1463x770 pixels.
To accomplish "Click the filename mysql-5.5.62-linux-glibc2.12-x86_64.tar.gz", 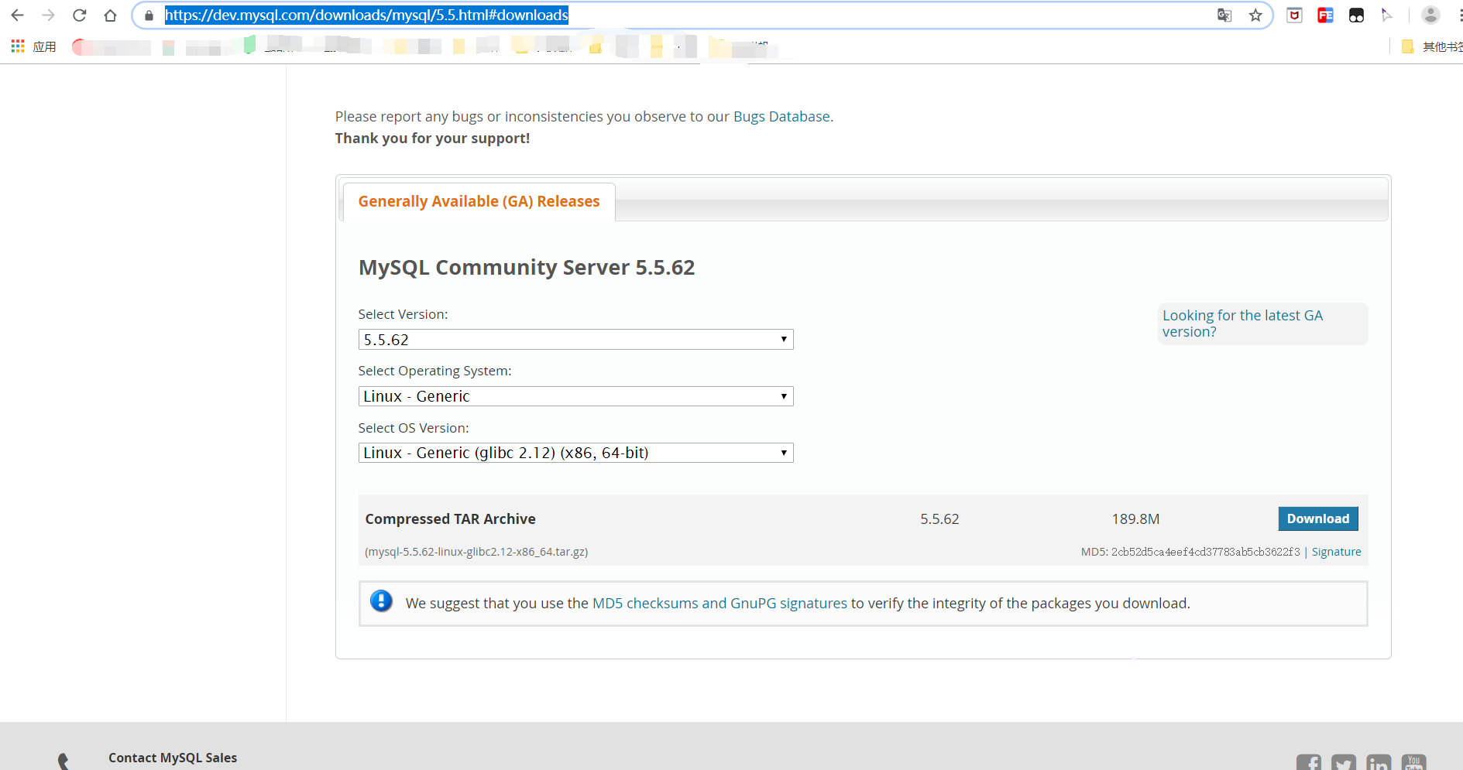I will (476, 552).
